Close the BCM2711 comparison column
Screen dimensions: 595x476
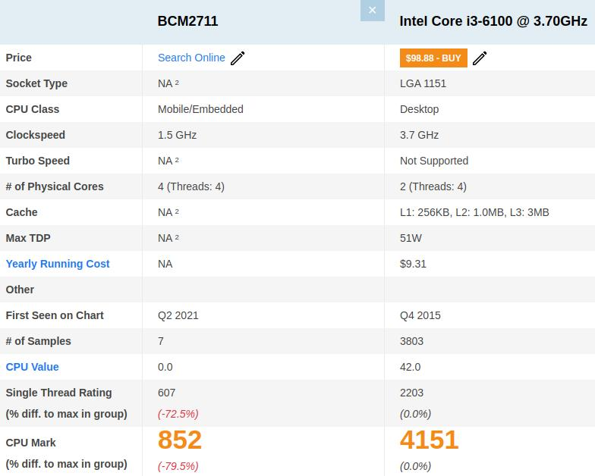click(372, 11)
